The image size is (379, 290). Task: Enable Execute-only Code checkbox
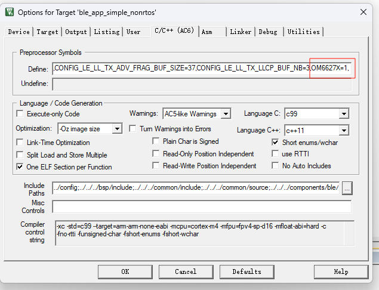point(20,114)
